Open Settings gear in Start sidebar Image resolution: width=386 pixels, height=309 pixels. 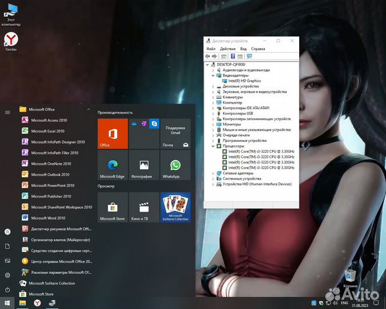click(x=7, y=275)
